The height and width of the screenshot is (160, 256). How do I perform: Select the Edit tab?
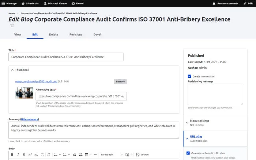coord(35,35)
